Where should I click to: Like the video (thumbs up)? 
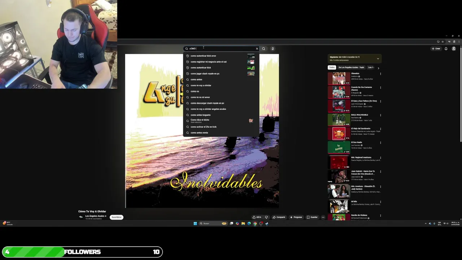[257, 217]
